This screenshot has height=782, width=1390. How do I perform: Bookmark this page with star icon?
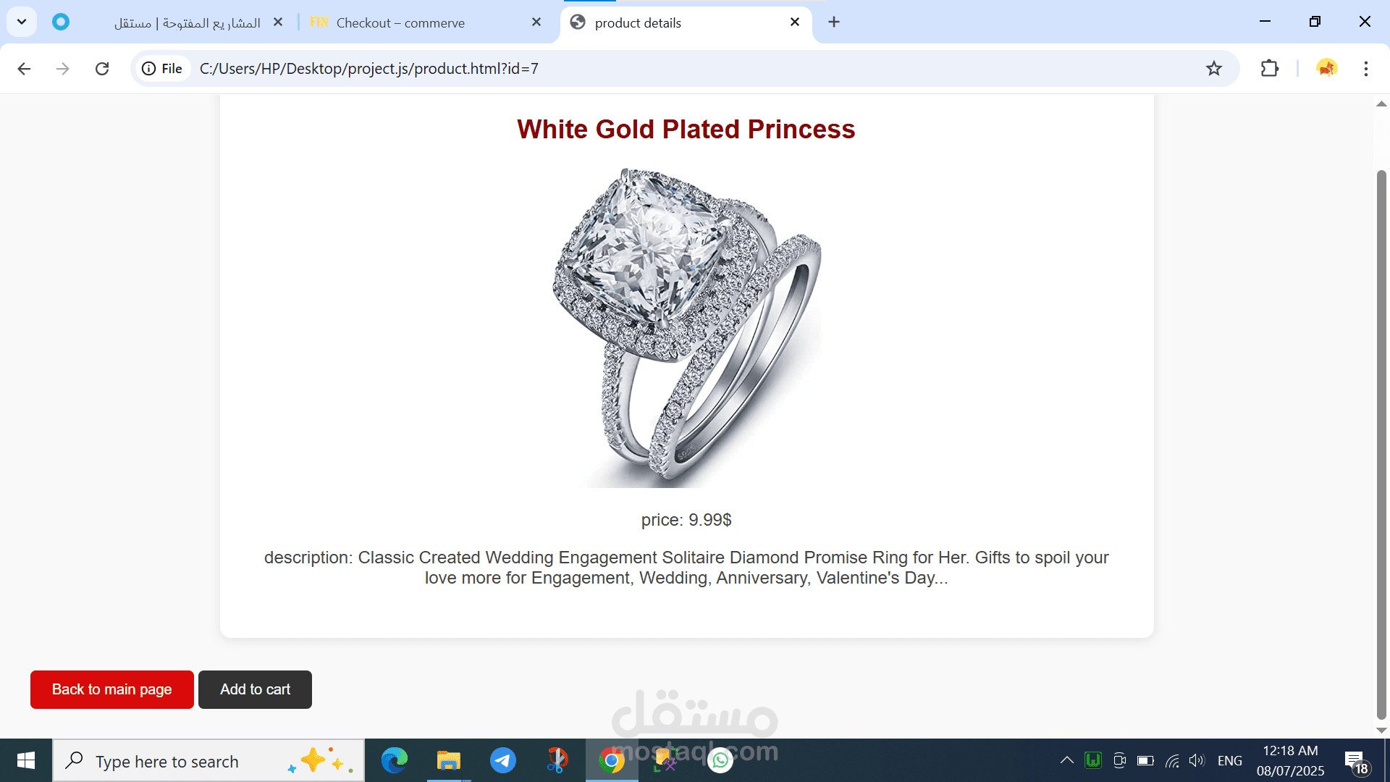[x=1214, y=69]
